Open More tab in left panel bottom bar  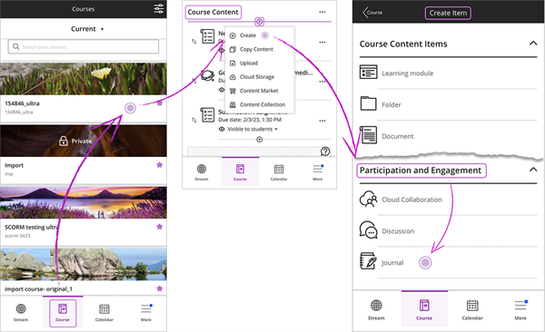[146, 312]
